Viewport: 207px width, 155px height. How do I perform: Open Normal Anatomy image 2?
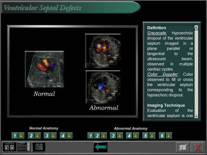pyautogui.click(x=31, y=136)
